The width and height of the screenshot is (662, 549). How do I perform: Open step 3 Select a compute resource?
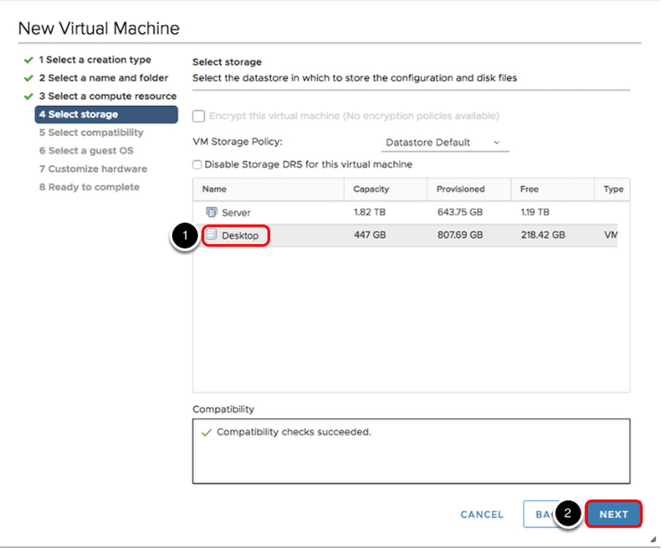108,97
